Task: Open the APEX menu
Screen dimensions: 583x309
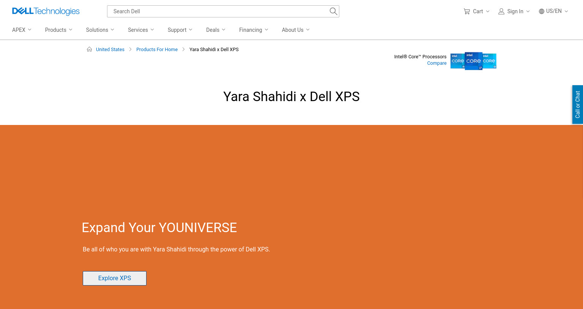Action: 22,30
